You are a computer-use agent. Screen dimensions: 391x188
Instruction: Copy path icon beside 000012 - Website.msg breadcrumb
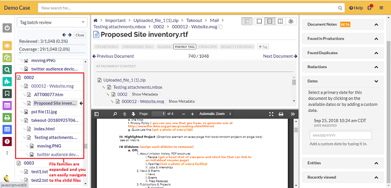point(221,27)
